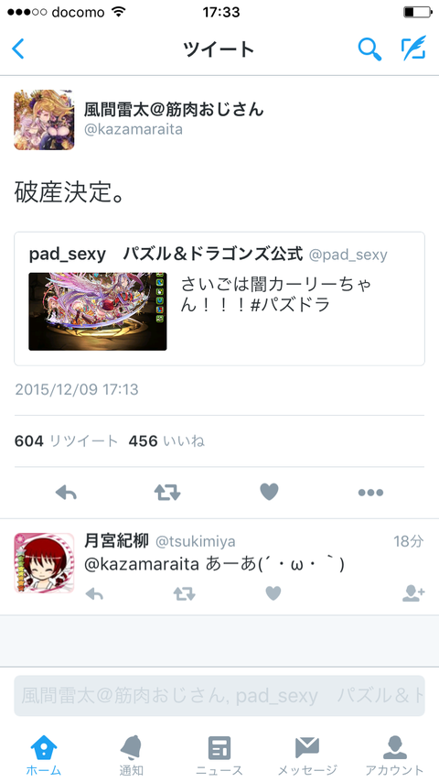Open the quoted pad_sexy tweet image
The height and width of the screenshot is (782, 439).
(98, 311)
